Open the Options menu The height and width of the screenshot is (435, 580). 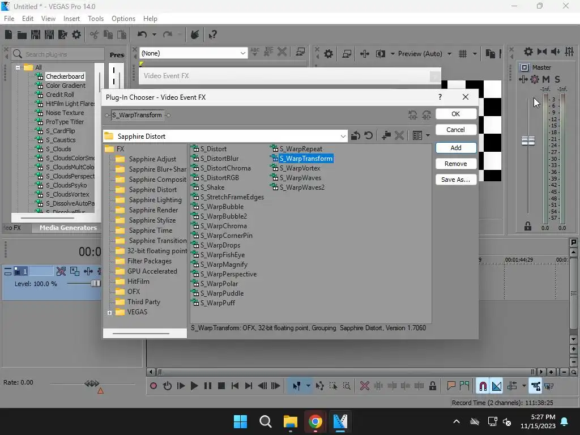123,19
